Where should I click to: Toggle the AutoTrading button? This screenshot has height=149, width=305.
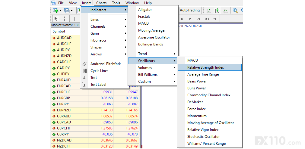tap(190, 10)
